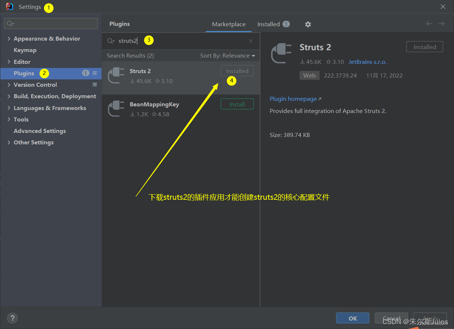Click the external link arrow after Plugin homepage
Image resolution: width=454 pixels, height=329 pixels.
click(320, 99)
